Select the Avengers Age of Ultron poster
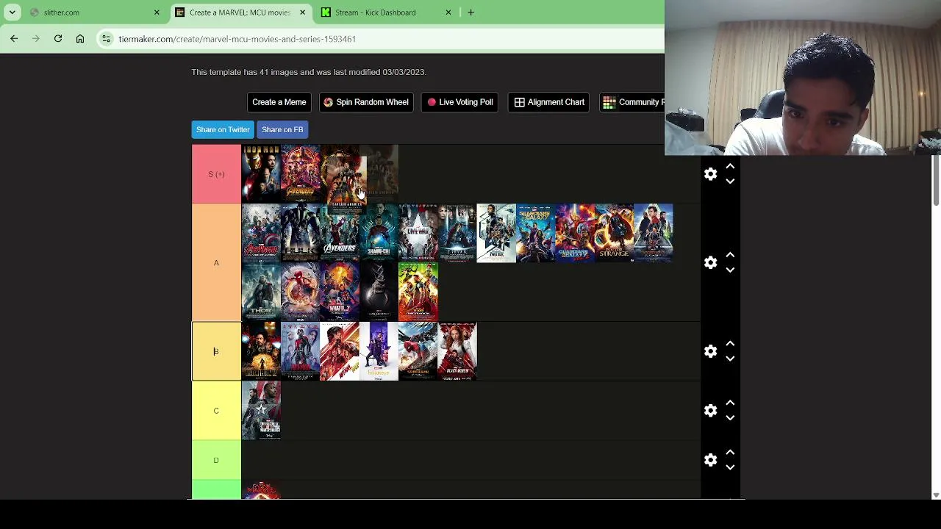941x529 pixels. click(261, 233)
